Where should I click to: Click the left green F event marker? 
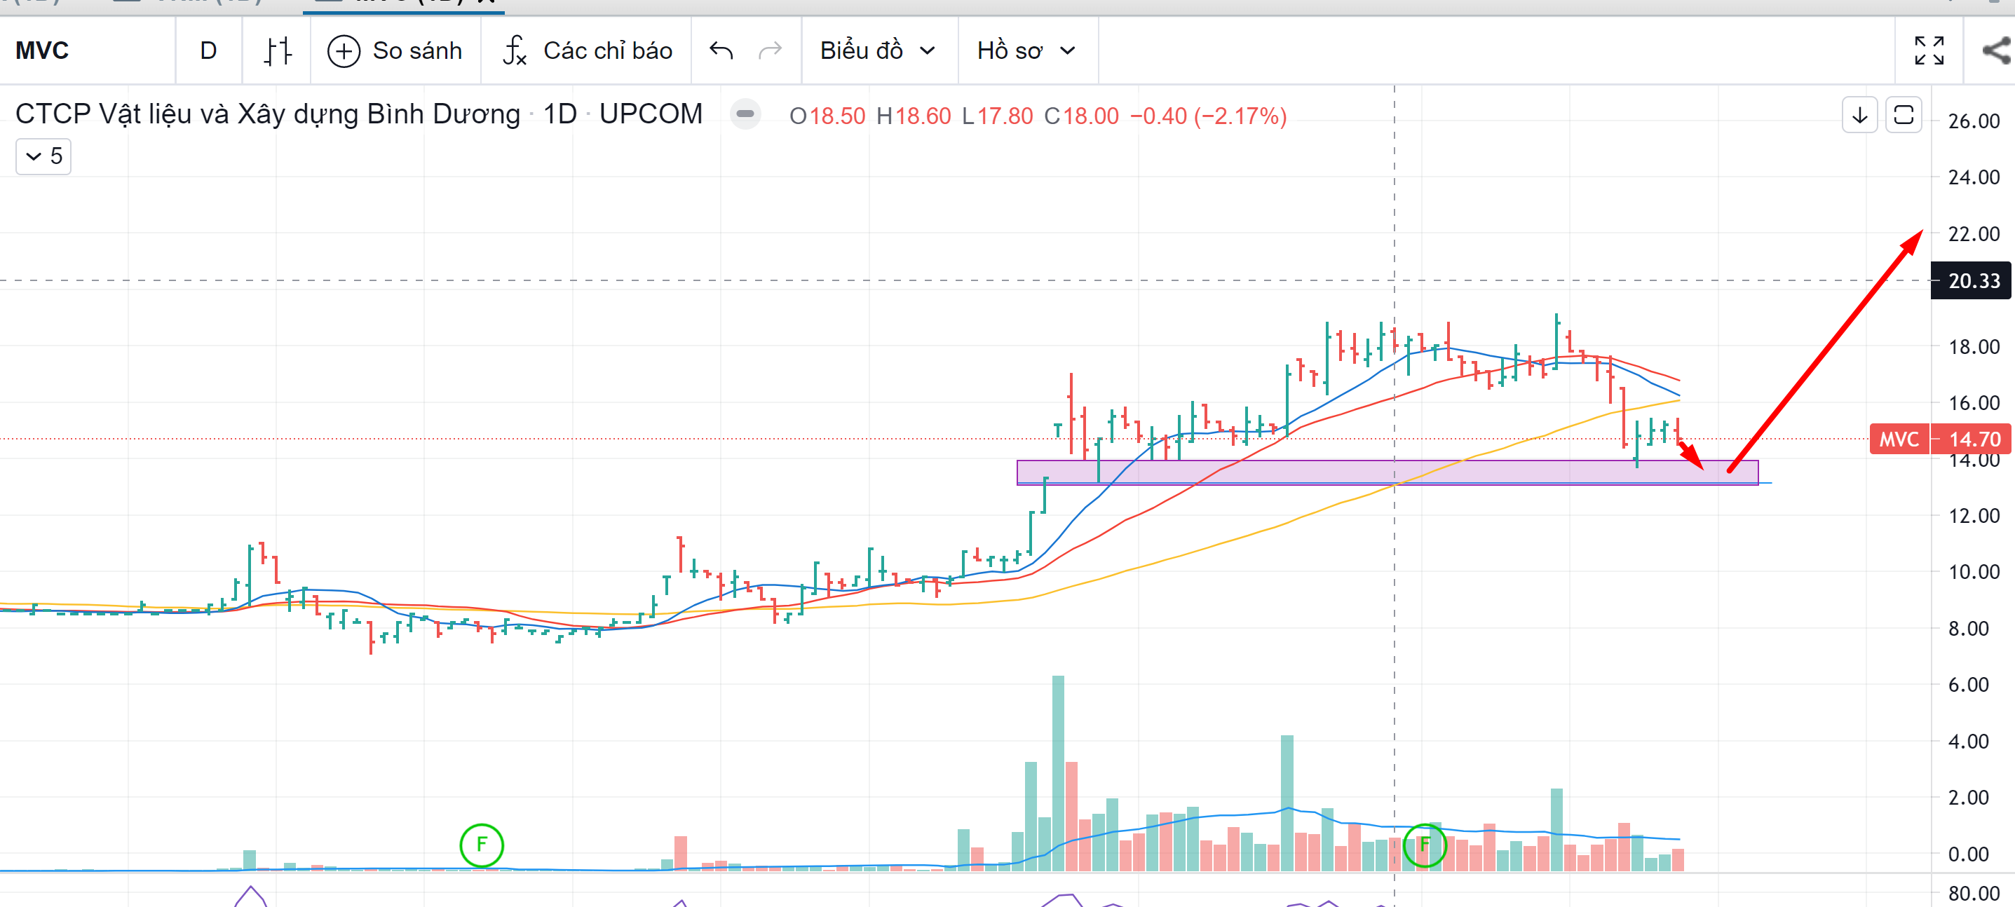481,845
